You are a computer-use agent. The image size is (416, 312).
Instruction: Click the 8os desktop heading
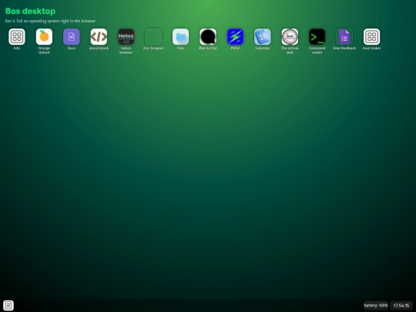pos(30,11)
